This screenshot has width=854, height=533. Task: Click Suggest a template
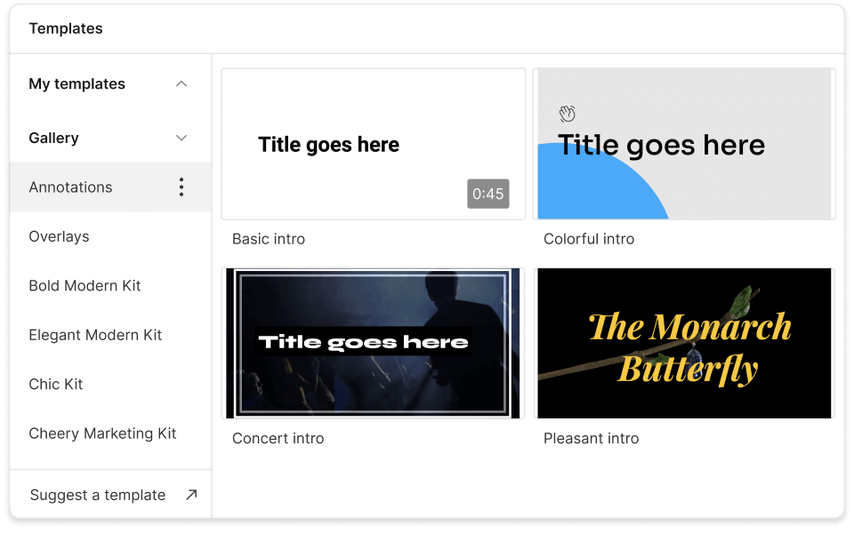coord(96,495)
